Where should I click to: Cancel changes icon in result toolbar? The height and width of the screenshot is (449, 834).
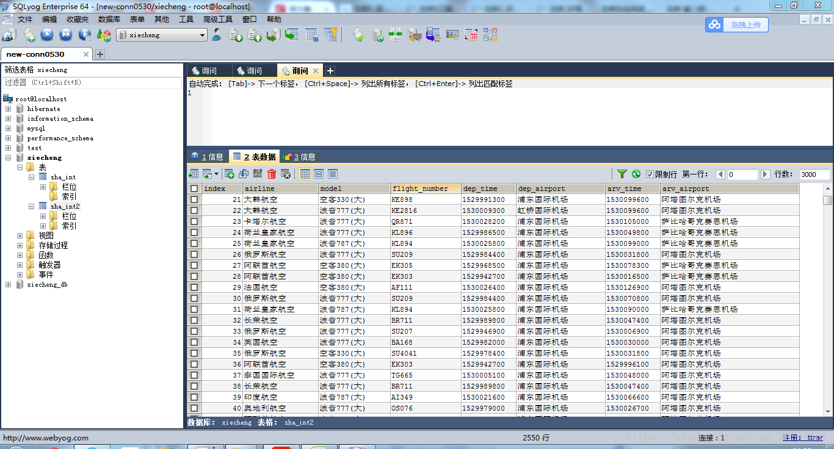click(x=285, y=174)
